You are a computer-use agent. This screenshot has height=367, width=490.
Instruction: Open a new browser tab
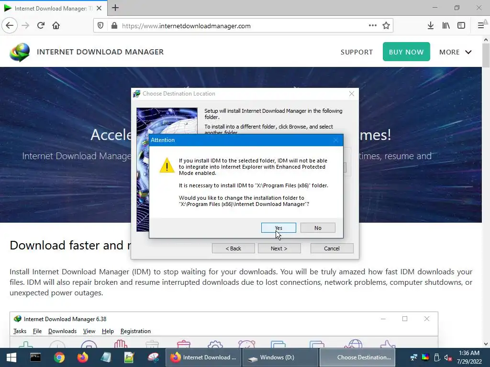click(x=115, y=8)
